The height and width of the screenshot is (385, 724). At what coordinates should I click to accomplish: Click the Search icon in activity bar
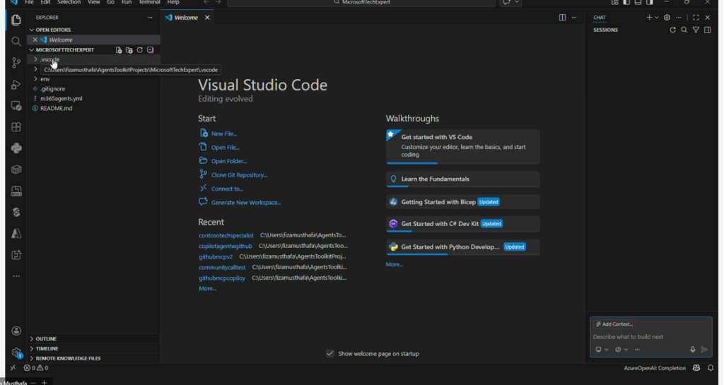tap(16, 42)
